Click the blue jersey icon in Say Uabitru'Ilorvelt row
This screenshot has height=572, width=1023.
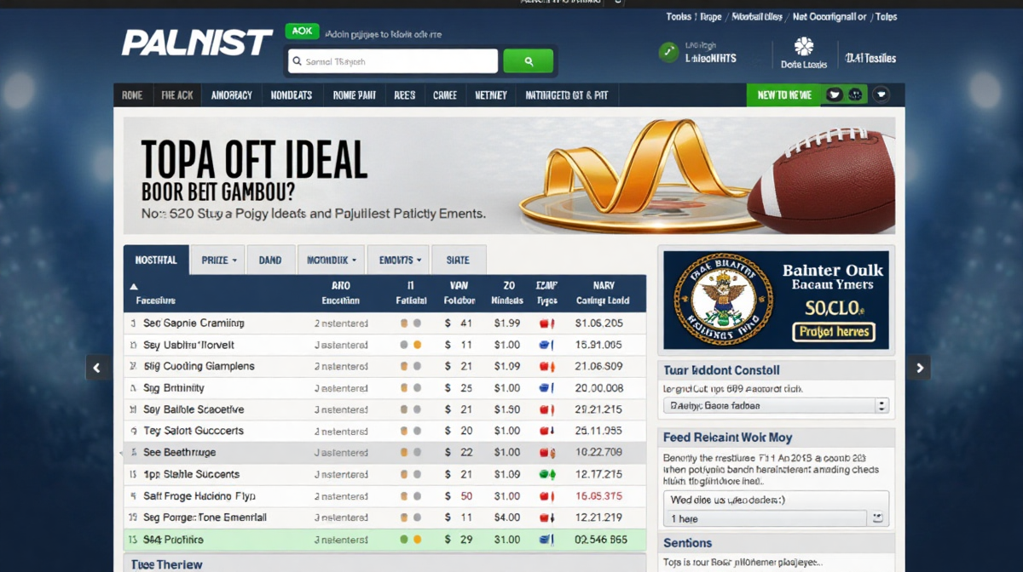click(x=546, y=346)
